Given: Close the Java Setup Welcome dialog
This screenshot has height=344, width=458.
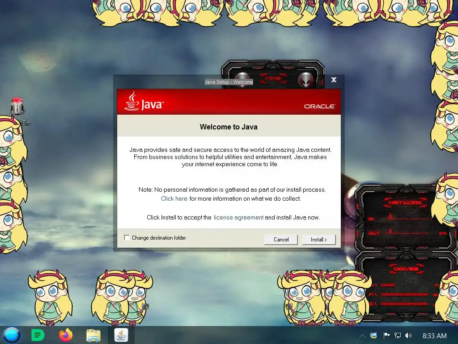Looking at the screenshot, I should point(334,80).
